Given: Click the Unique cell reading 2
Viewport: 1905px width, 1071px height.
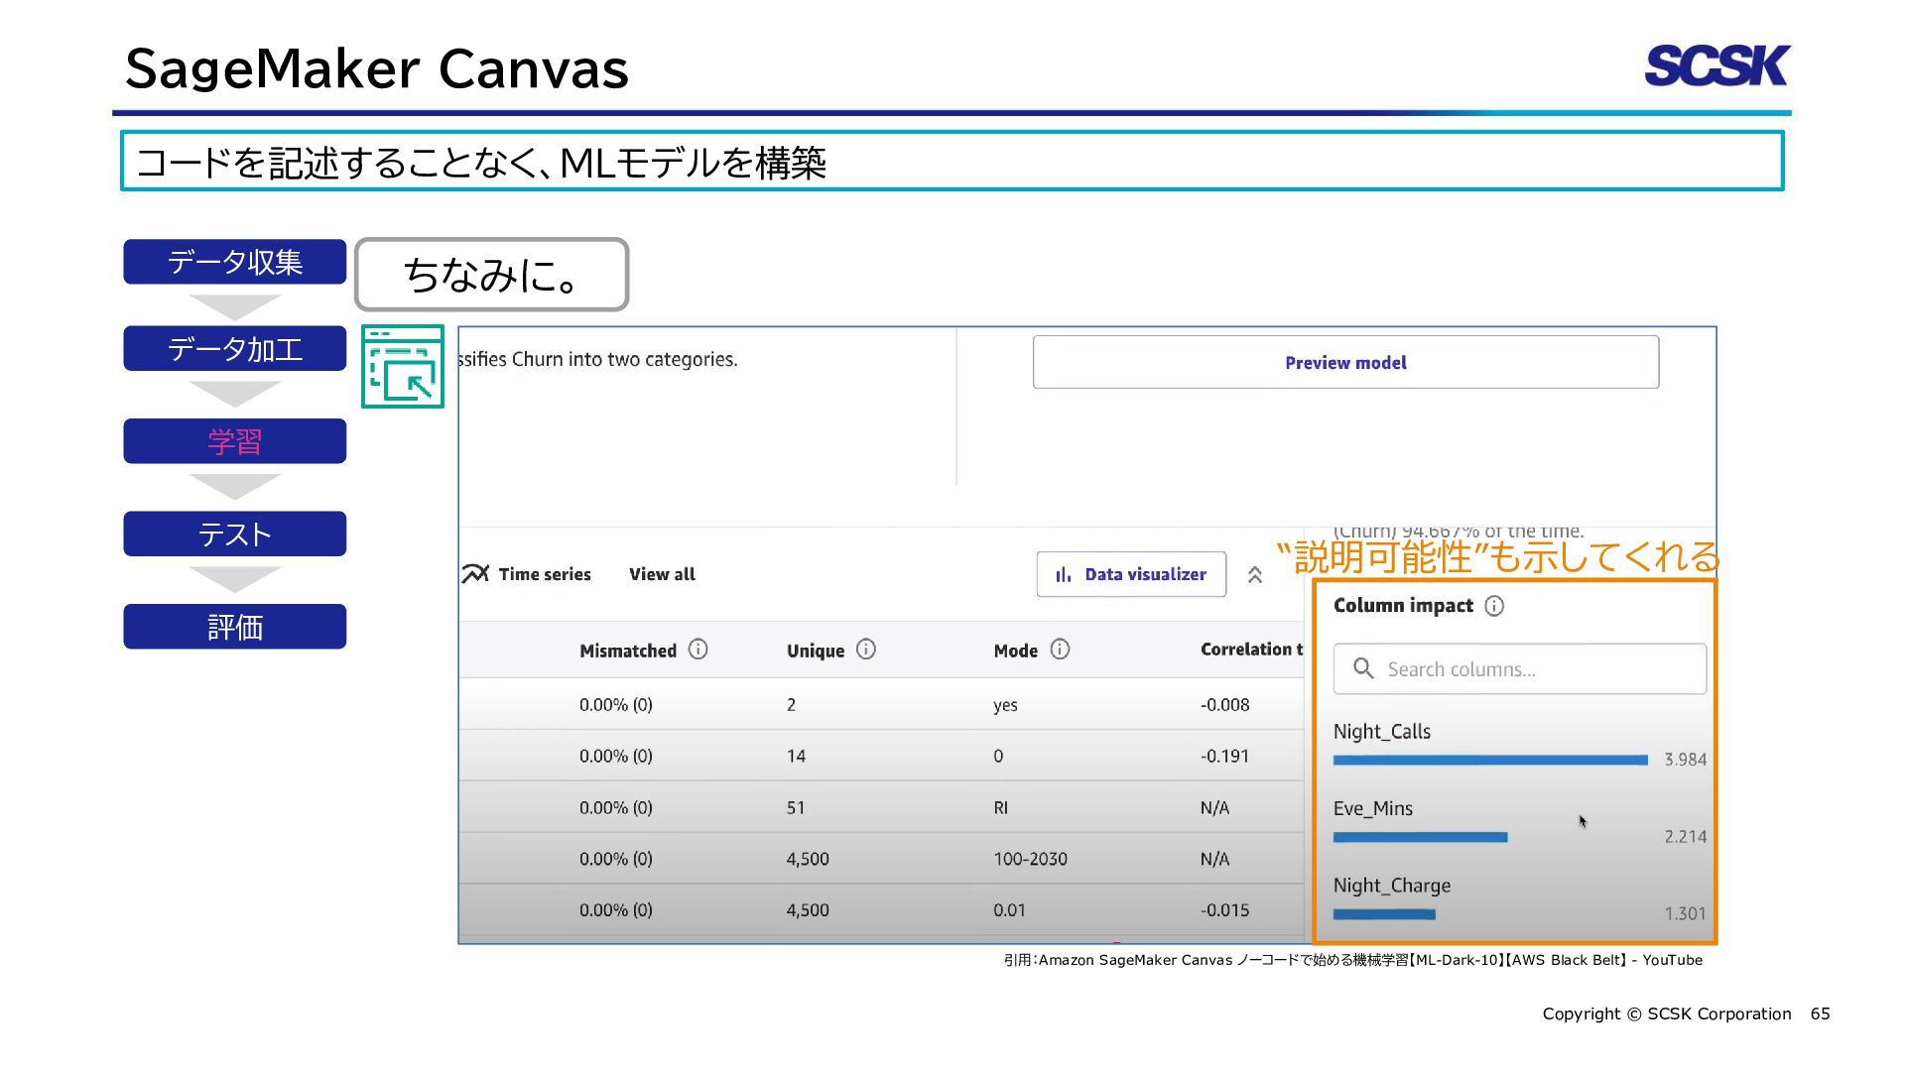Looking at the screenshot, I should pos(791,705).
